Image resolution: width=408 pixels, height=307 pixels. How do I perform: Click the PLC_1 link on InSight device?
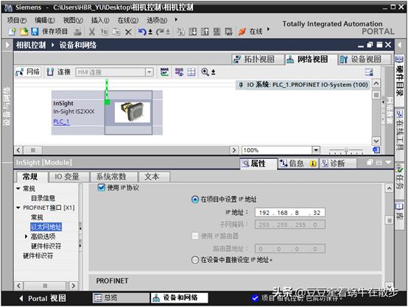(61, 121)
